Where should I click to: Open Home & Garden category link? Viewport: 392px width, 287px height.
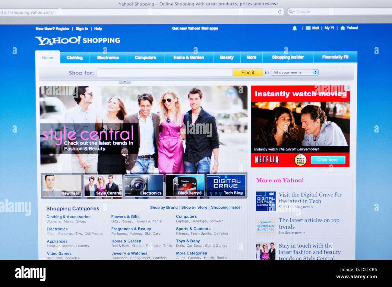coord(126,241)
